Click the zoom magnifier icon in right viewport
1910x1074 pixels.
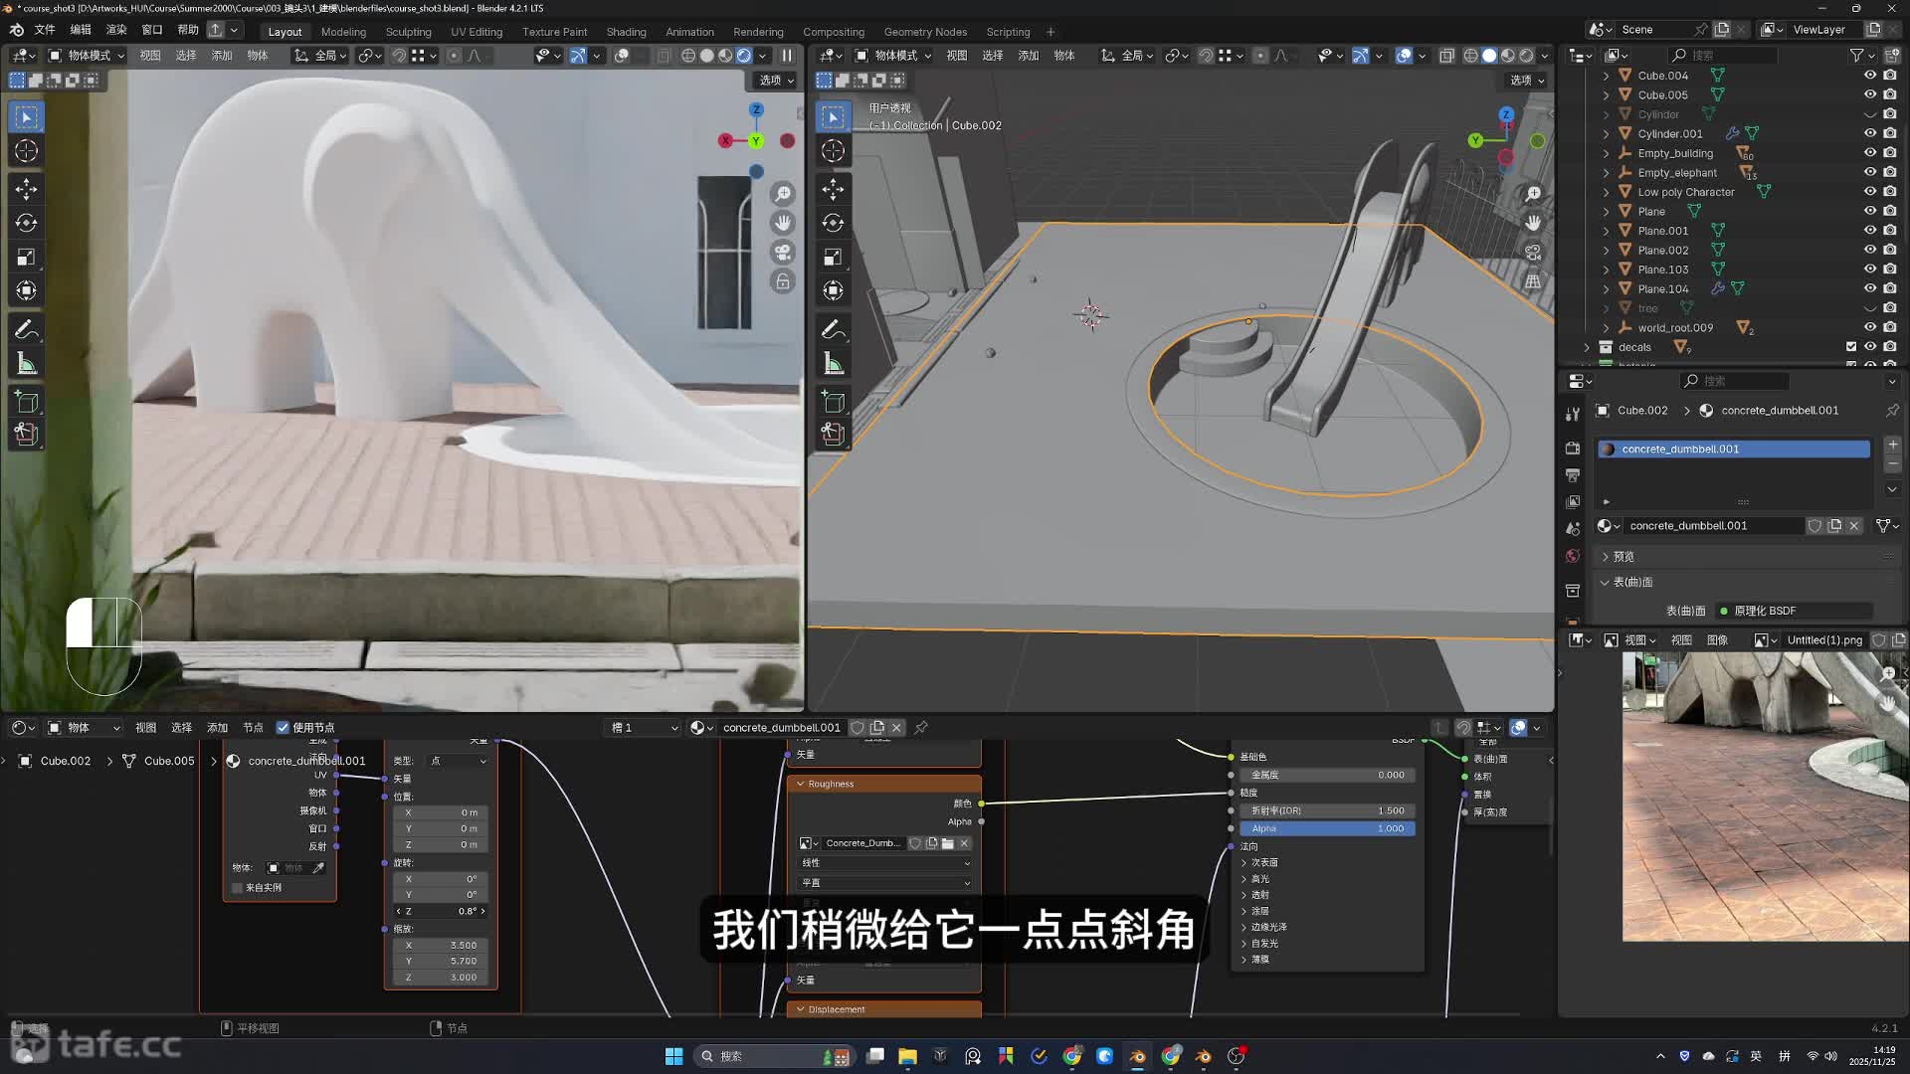tap(1533, 193)
